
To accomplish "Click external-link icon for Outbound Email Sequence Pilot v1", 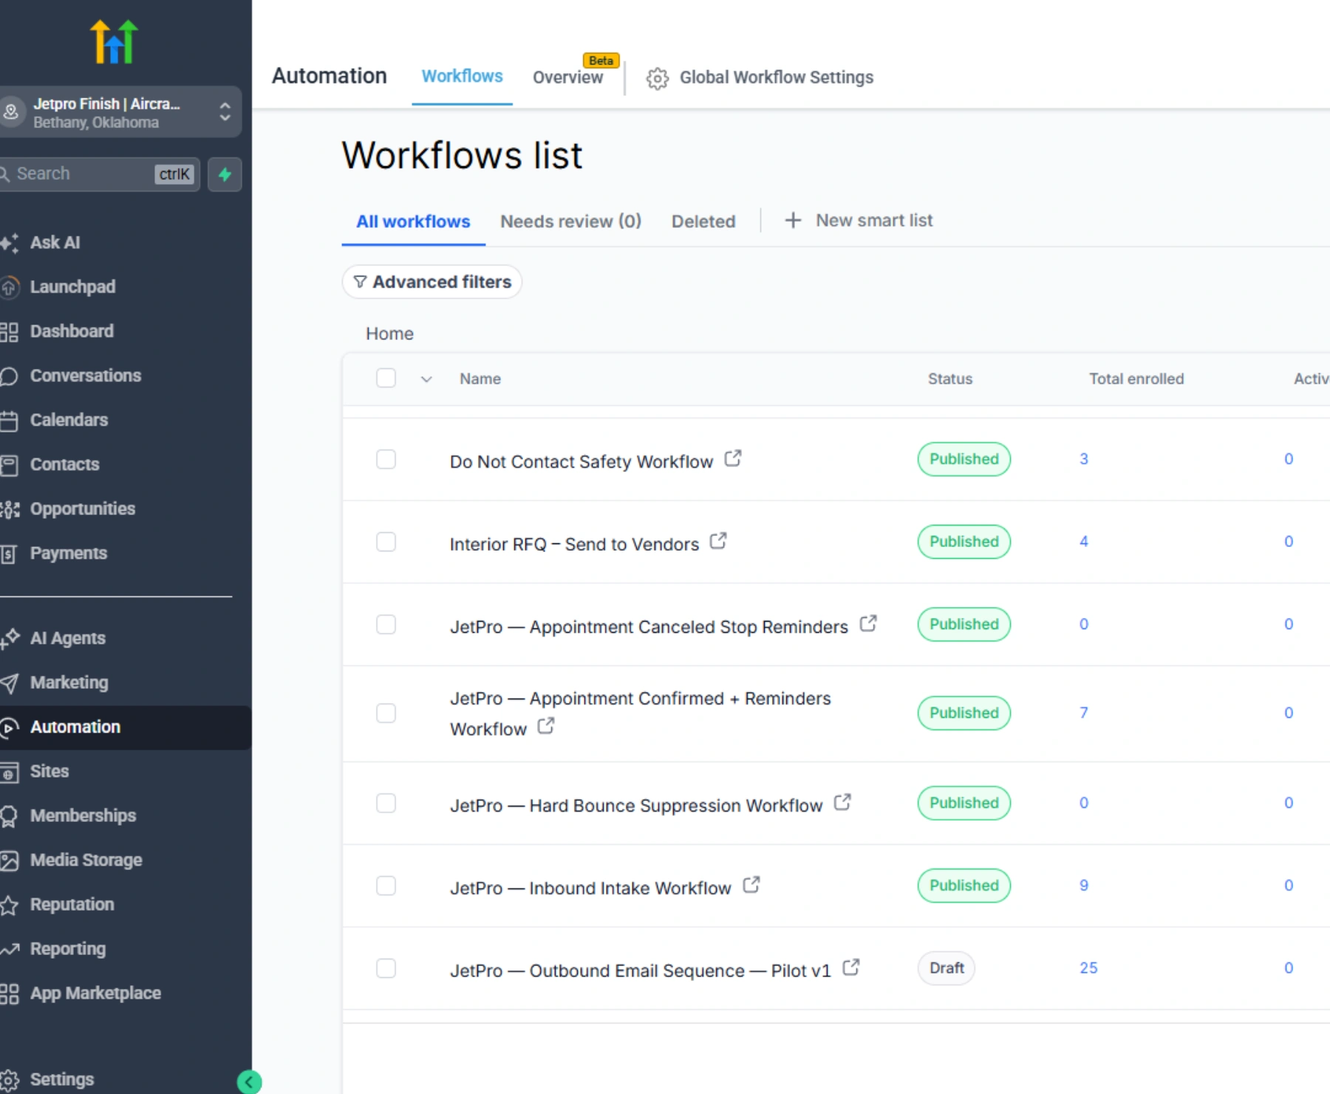I will [x=851, y=967].
